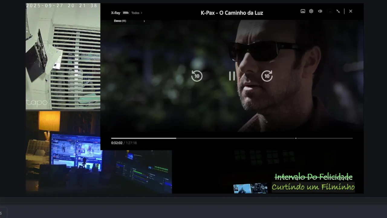
Task: Expand the Elenco (66) cast list
Action: [129, 21]
